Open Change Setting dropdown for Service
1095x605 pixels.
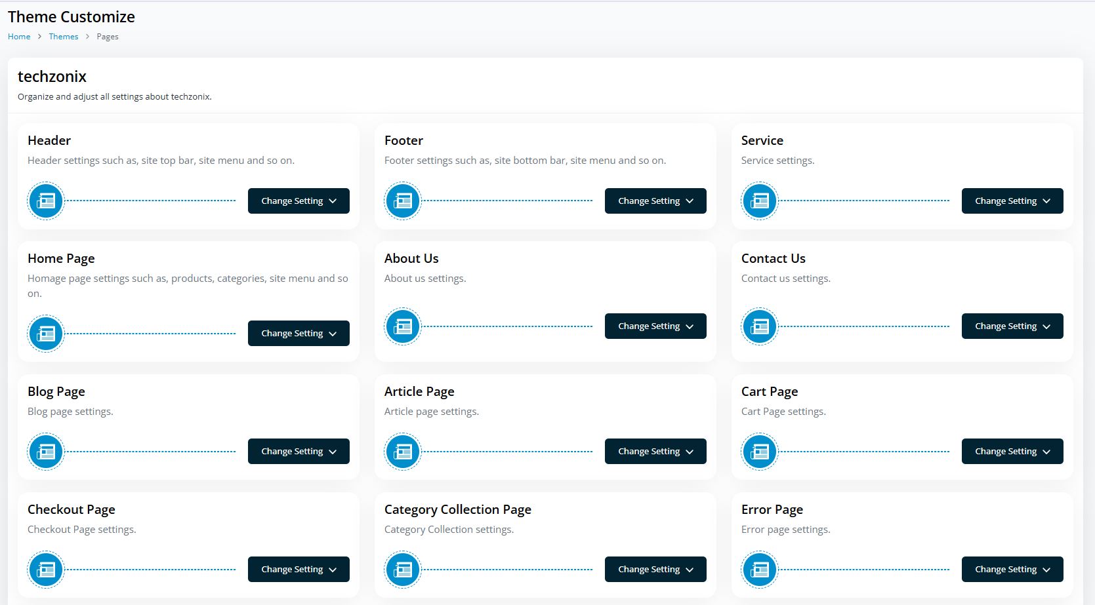point(1012,201)
